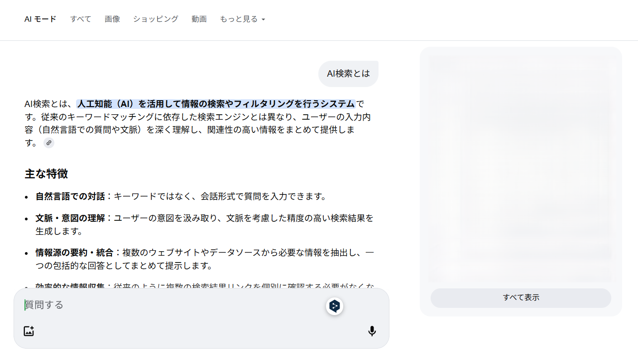
Task: Click the AI検索とは query bubble
Action: 348,73
